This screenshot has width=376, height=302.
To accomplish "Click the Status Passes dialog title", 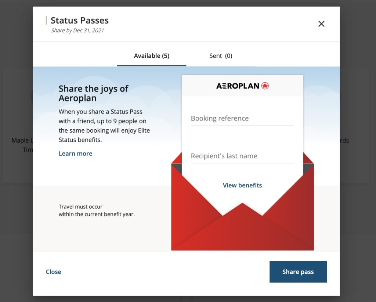I will coord(79,21).
